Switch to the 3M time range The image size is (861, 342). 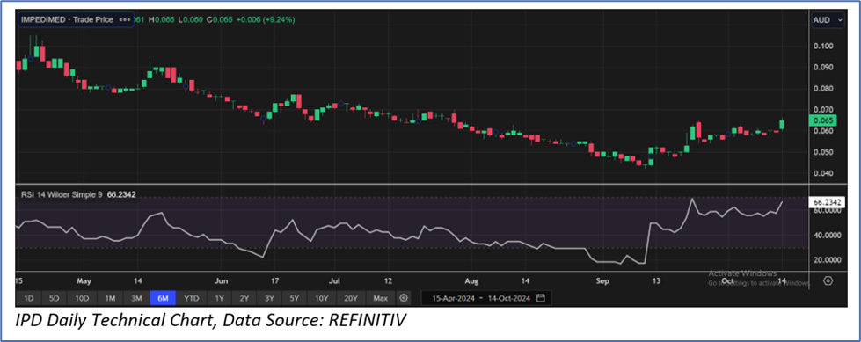(136, 298)
